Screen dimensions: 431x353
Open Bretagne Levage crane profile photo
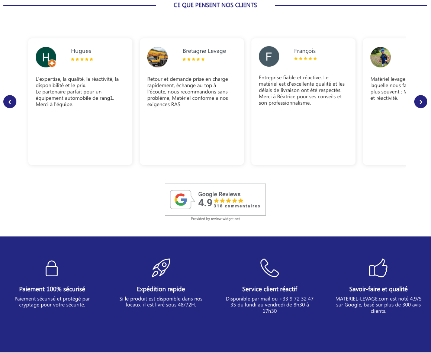pos(158,57)
